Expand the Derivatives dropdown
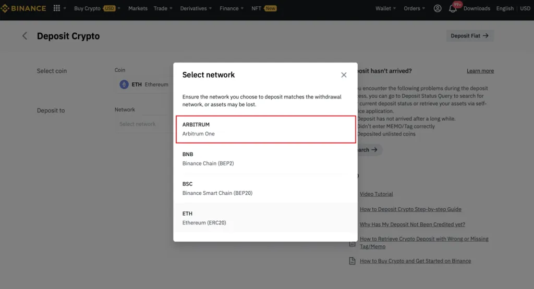The height and width of the screenshot is (289, 534). pyautogui.click(x=196, y=8)
